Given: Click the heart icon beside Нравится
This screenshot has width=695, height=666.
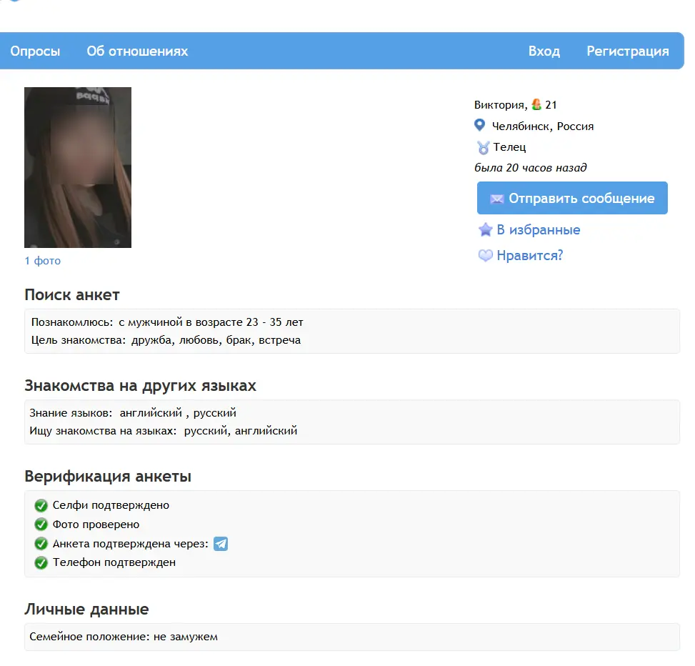Looking at the screenshot, I should click(486, 256).
